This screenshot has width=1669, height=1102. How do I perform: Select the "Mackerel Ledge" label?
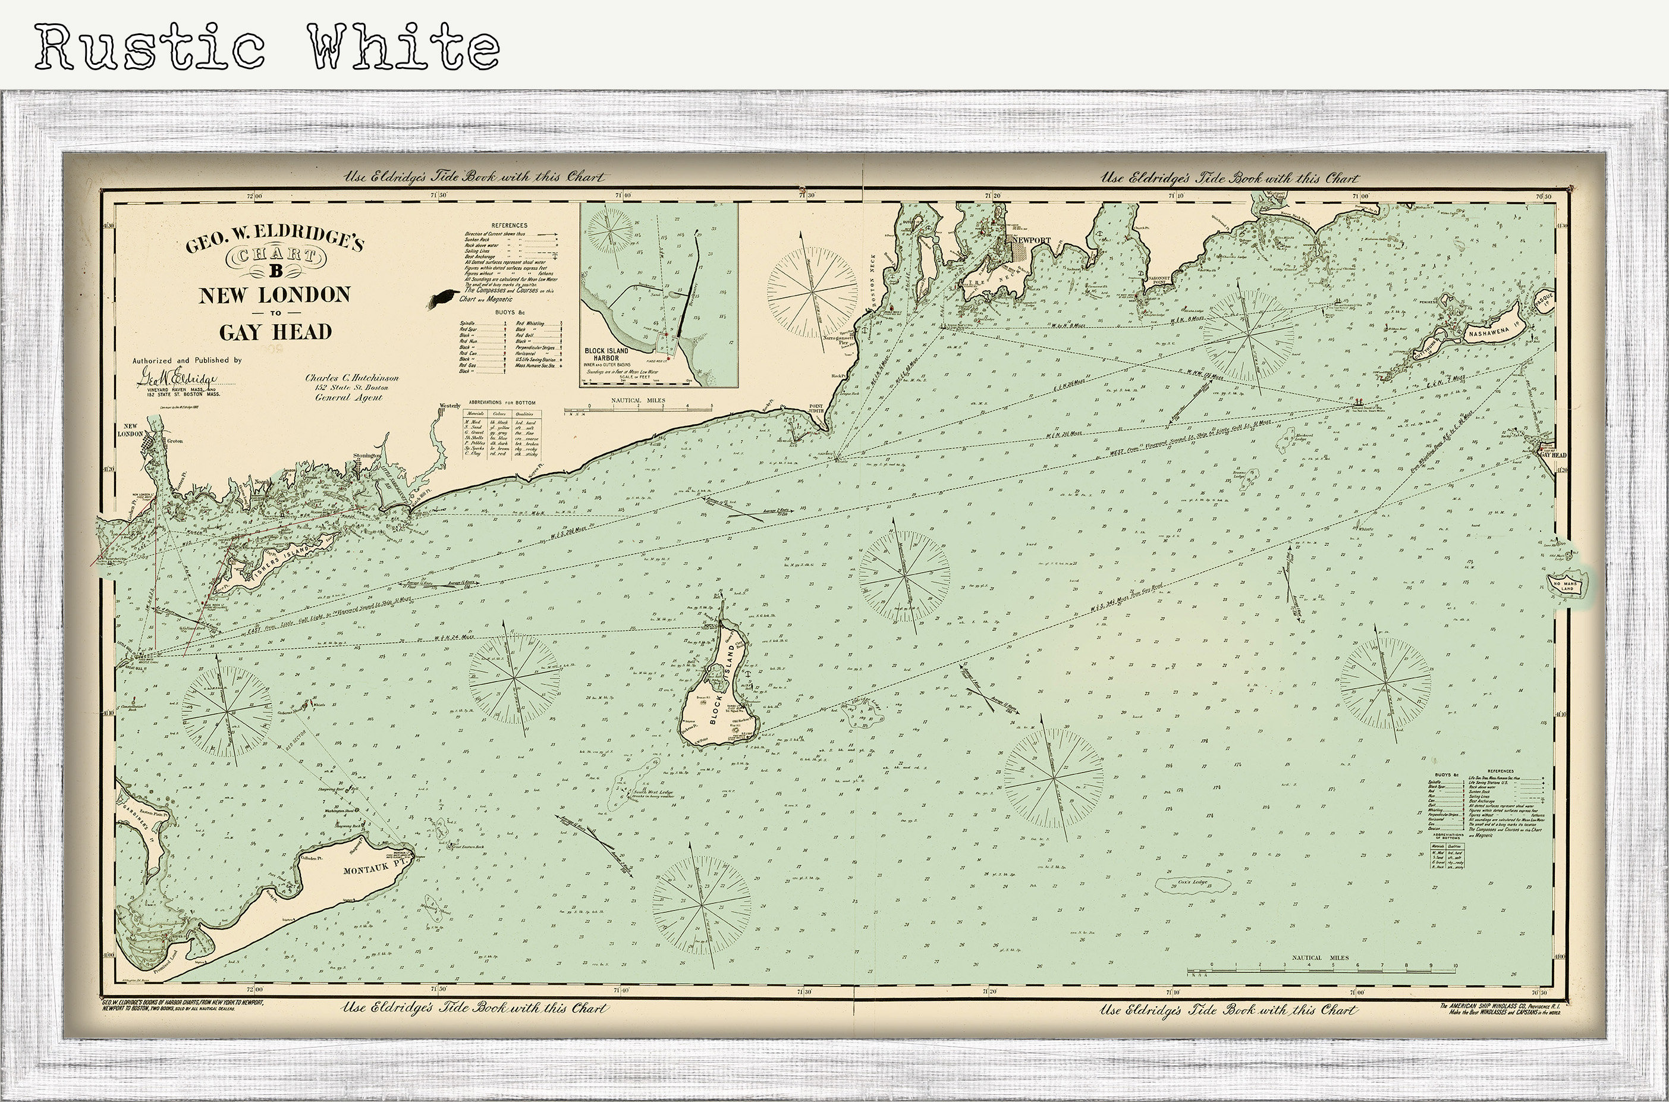coord(1304,438)
